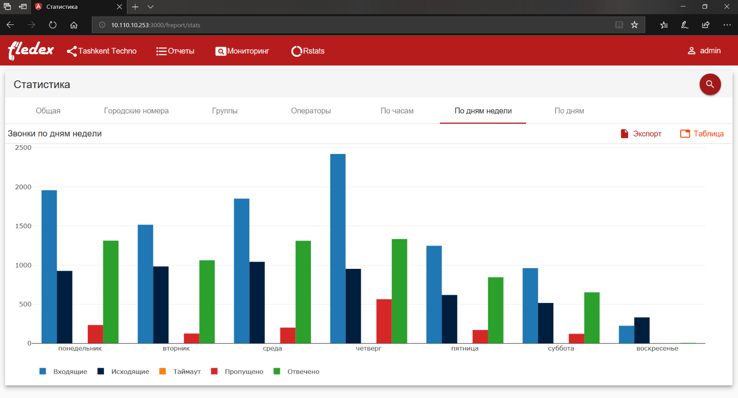Click the blue incoming bar for четверг
Screen dimensions: 738x398
coord(338,249)
